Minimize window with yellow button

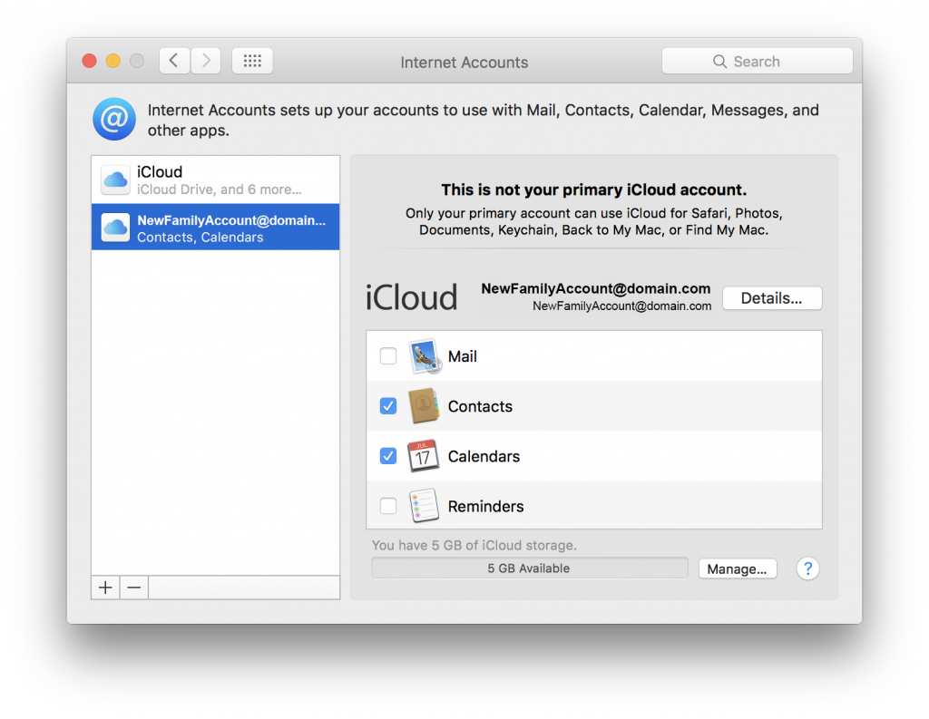coord(113,61)
